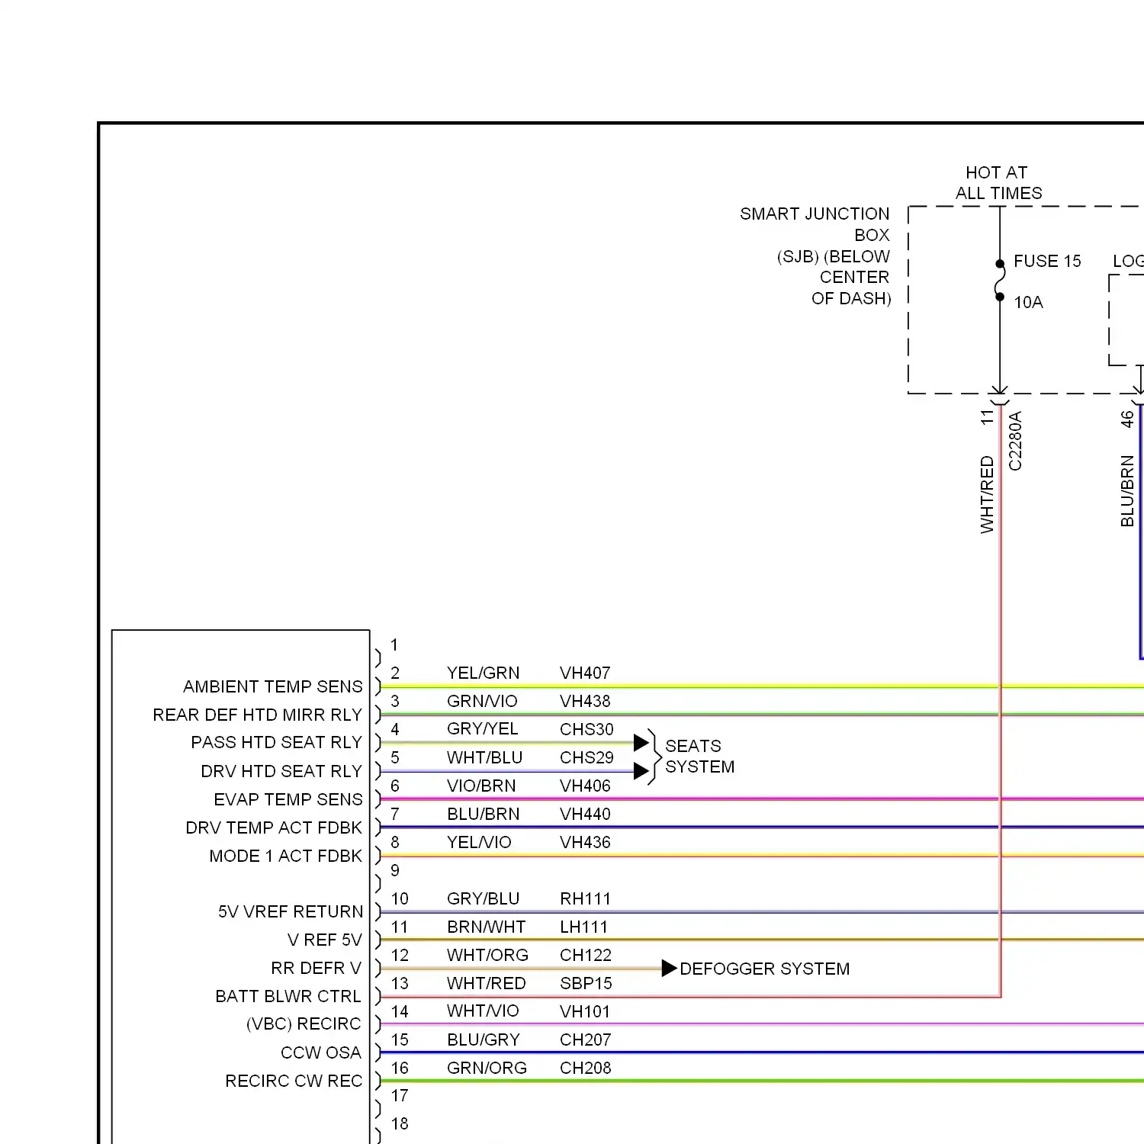
Task: Click wire color VIO/BRN text
Action: [481, 786]
